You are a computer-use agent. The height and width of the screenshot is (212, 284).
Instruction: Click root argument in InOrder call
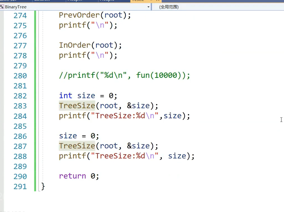click(x=104, y=45)
